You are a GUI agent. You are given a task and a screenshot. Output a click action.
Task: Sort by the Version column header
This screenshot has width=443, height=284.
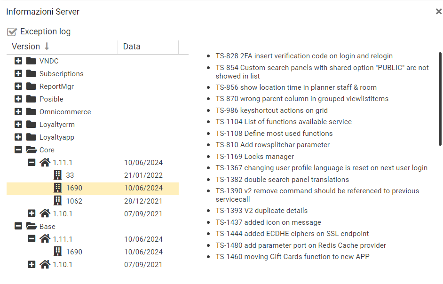coord(26,47)
